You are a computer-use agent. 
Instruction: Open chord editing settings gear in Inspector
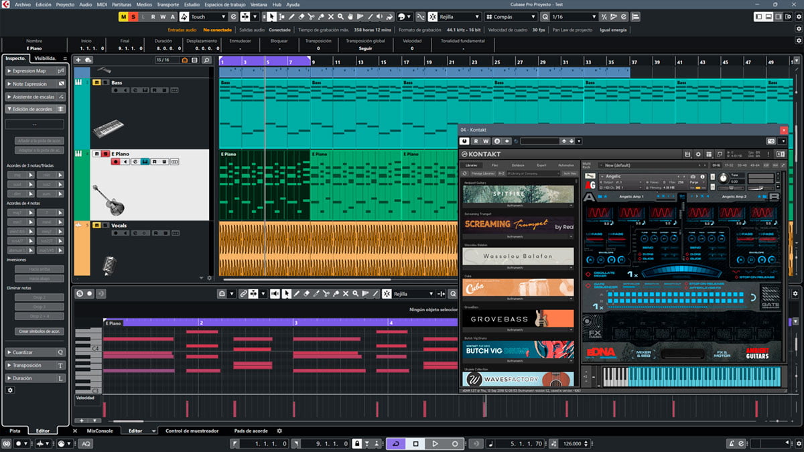coord(10,390)
